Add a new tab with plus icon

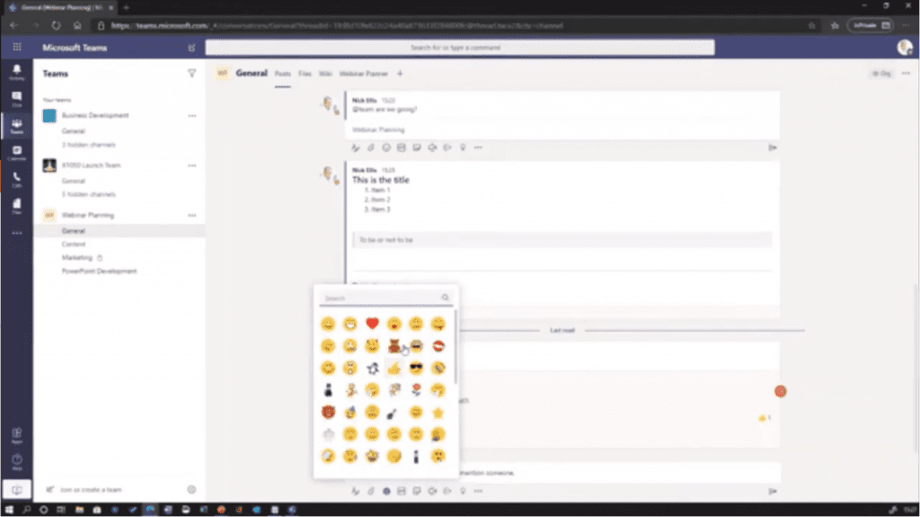coord(400,74)
